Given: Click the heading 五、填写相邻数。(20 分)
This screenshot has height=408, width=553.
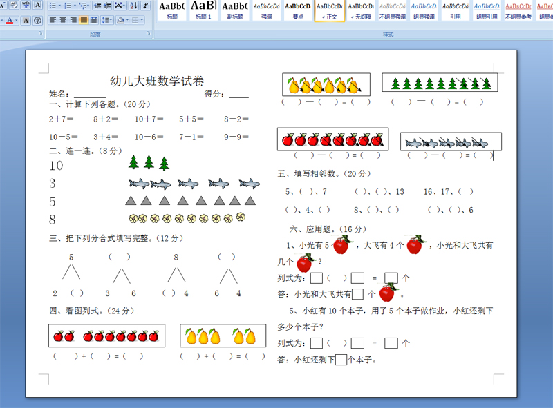Looking at the screenshot, I should tap(324, 174).
